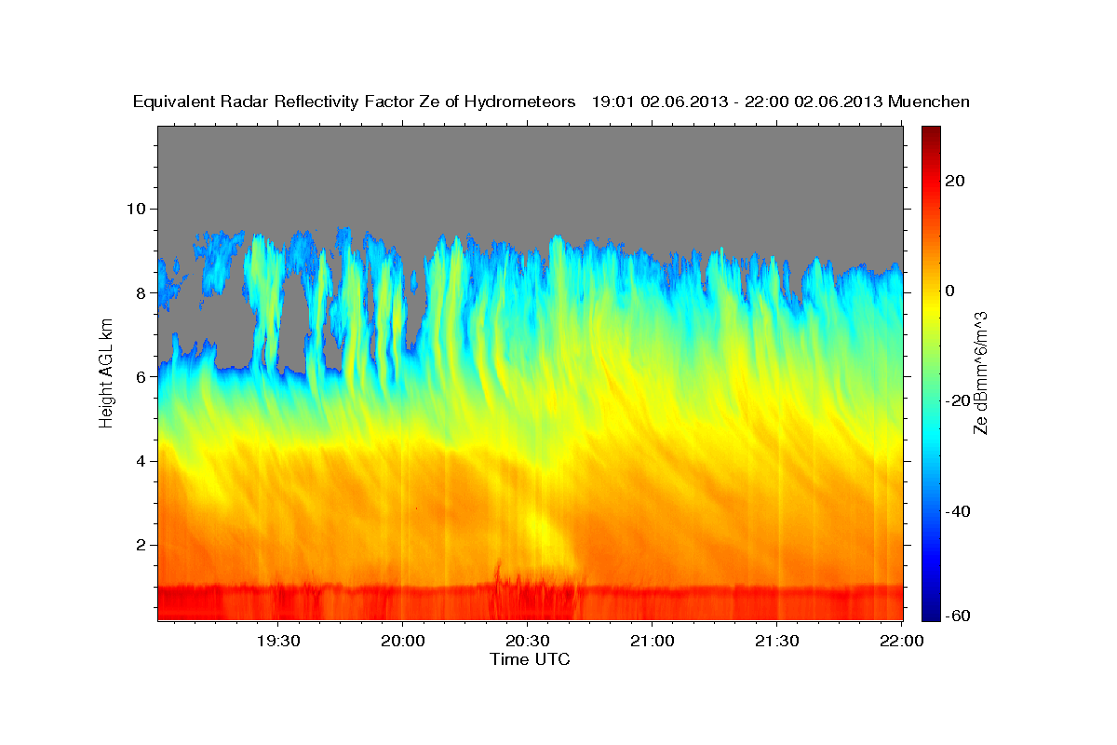Click the plot title "Equivalent Radar Reflectivity Factor Ze of Hydrometeors"
Viewport: 1117px width, 745px height.
click(355, 102)
